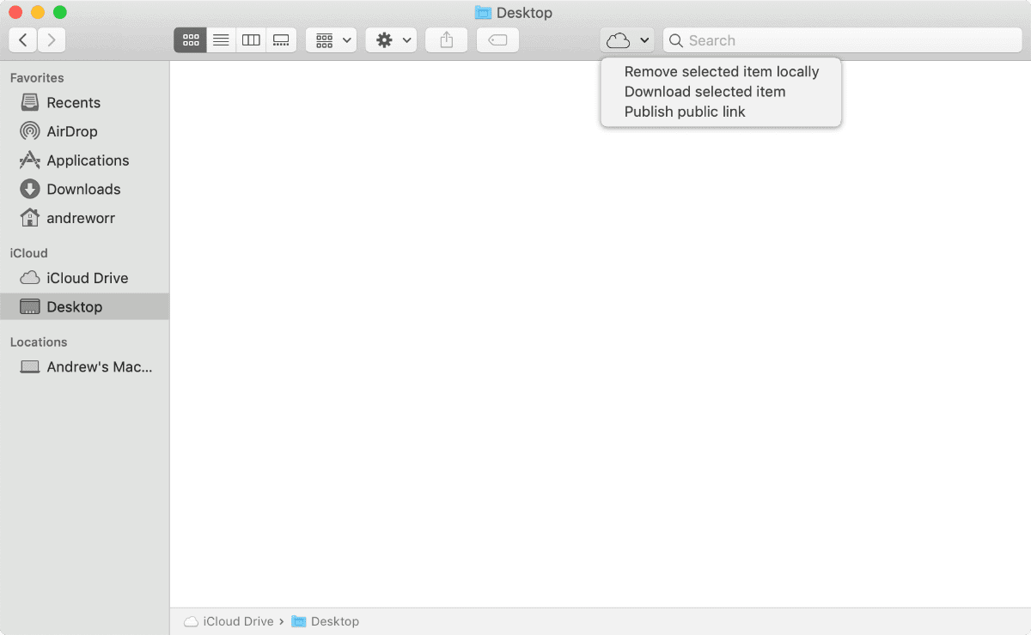Viewport: 1031px width, 635px height.
Task: Open the group-by arrangement dropdown
Action: click(332, 40)
